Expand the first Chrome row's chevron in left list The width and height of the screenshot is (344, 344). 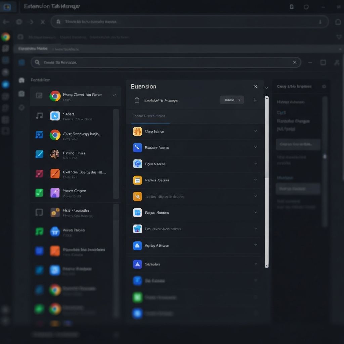(114, 95)
